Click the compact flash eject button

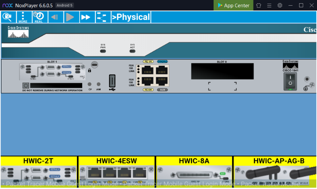pyautogui.click(x=26, y=86)
